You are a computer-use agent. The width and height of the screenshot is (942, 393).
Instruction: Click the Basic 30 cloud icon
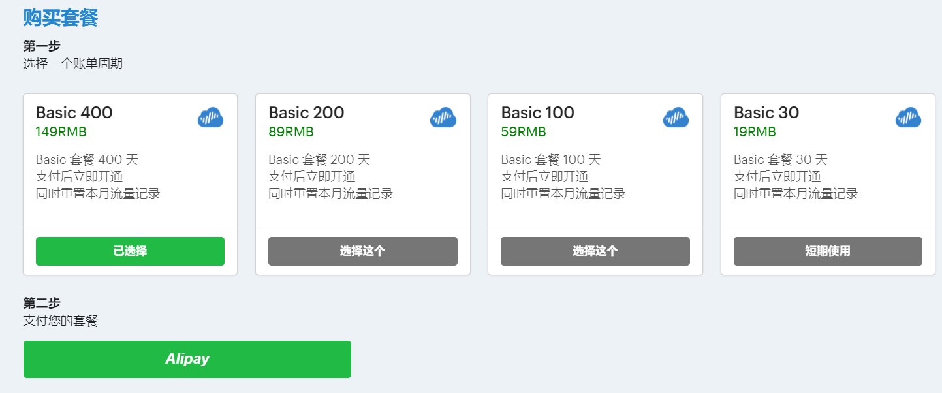pos(908,118)
